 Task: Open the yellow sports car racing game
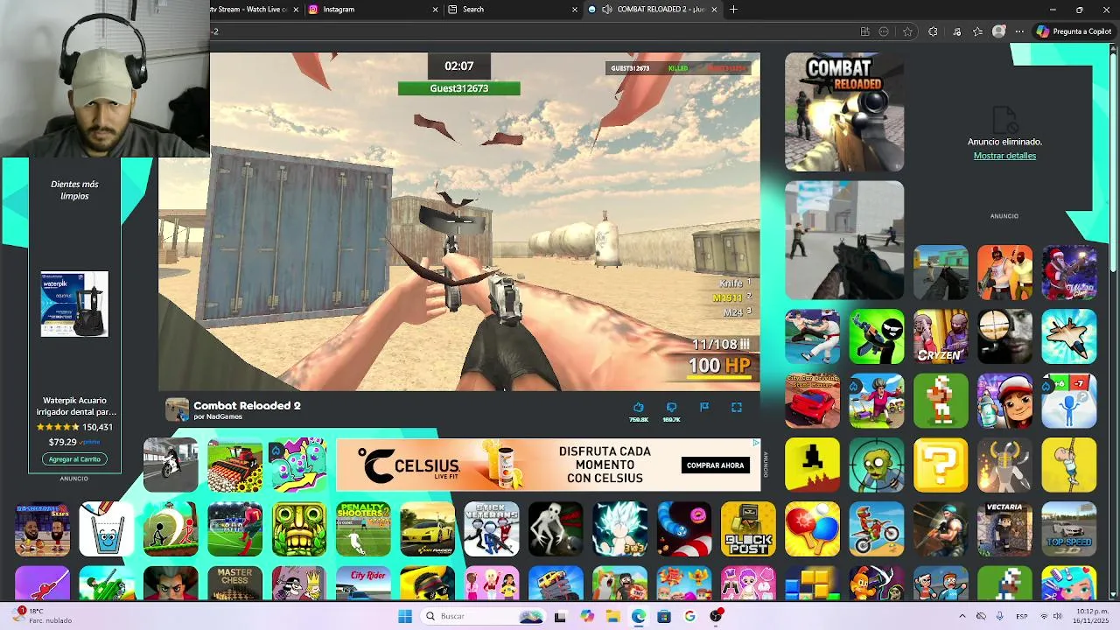click(427, 528)
